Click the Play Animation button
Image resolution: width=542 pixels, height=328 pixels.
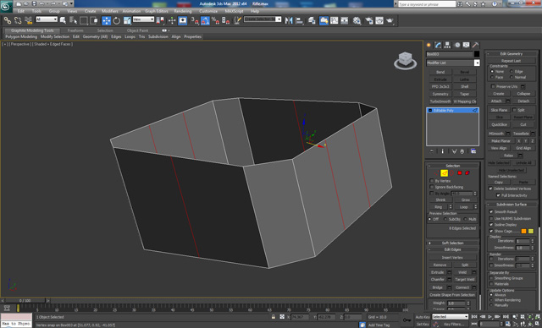click(489, 317)
